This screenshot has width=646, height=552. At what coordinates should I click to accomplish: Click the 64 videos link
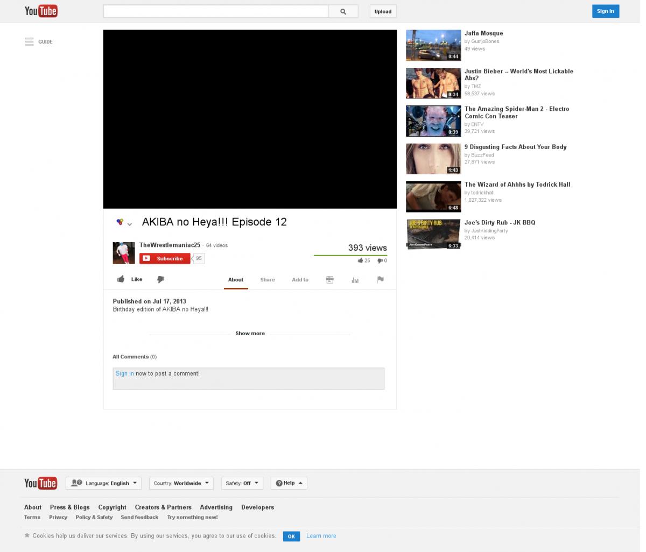pyautogui.click(x=217, y=245)
